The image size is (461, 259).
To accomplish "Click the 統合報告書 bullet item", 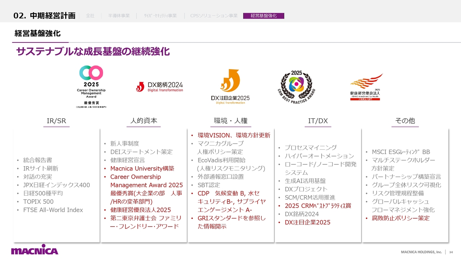I will (37, 160).
